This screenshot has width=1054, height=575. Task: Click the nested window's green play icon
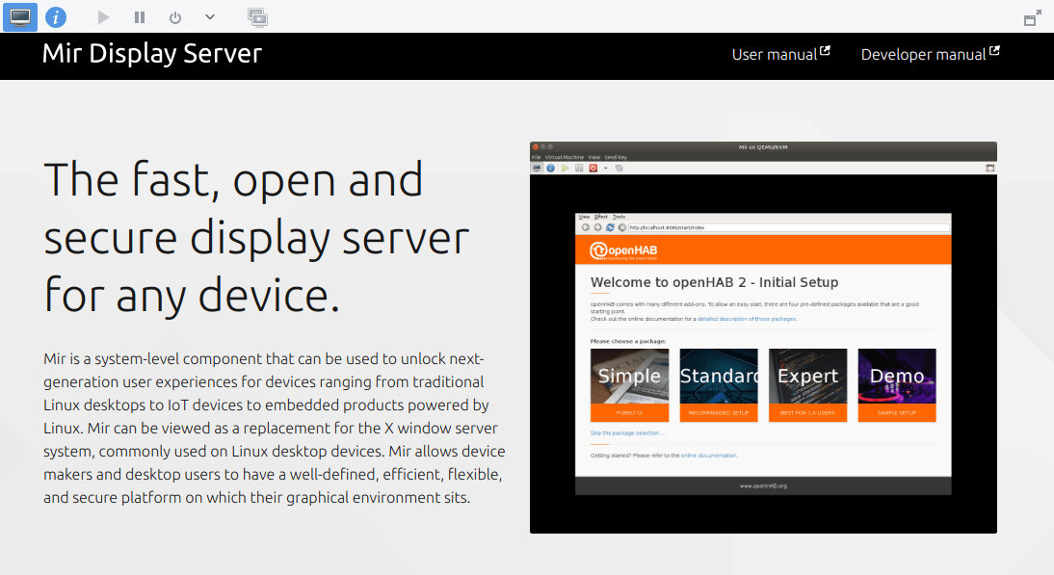pos(565,168)
